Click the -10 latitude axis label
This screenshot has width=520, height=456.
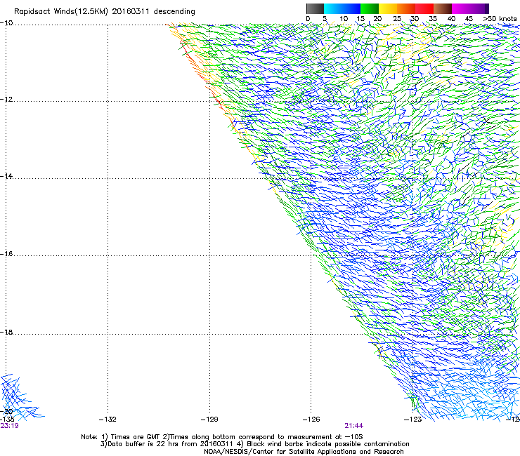tap(6, 23)
